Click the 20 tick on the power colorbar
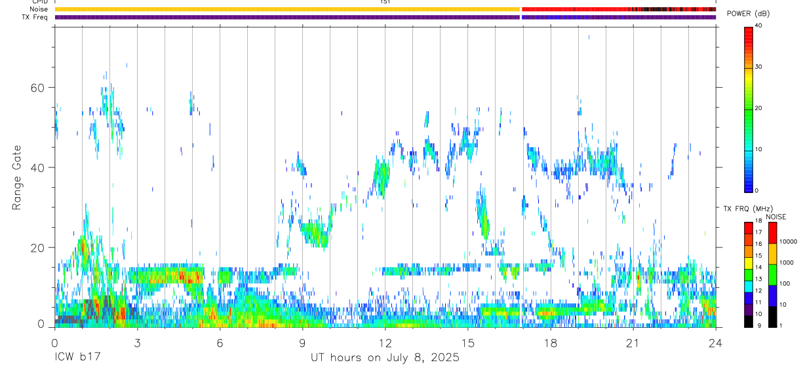This screenshot has width=805, height=371. (758, 108)
